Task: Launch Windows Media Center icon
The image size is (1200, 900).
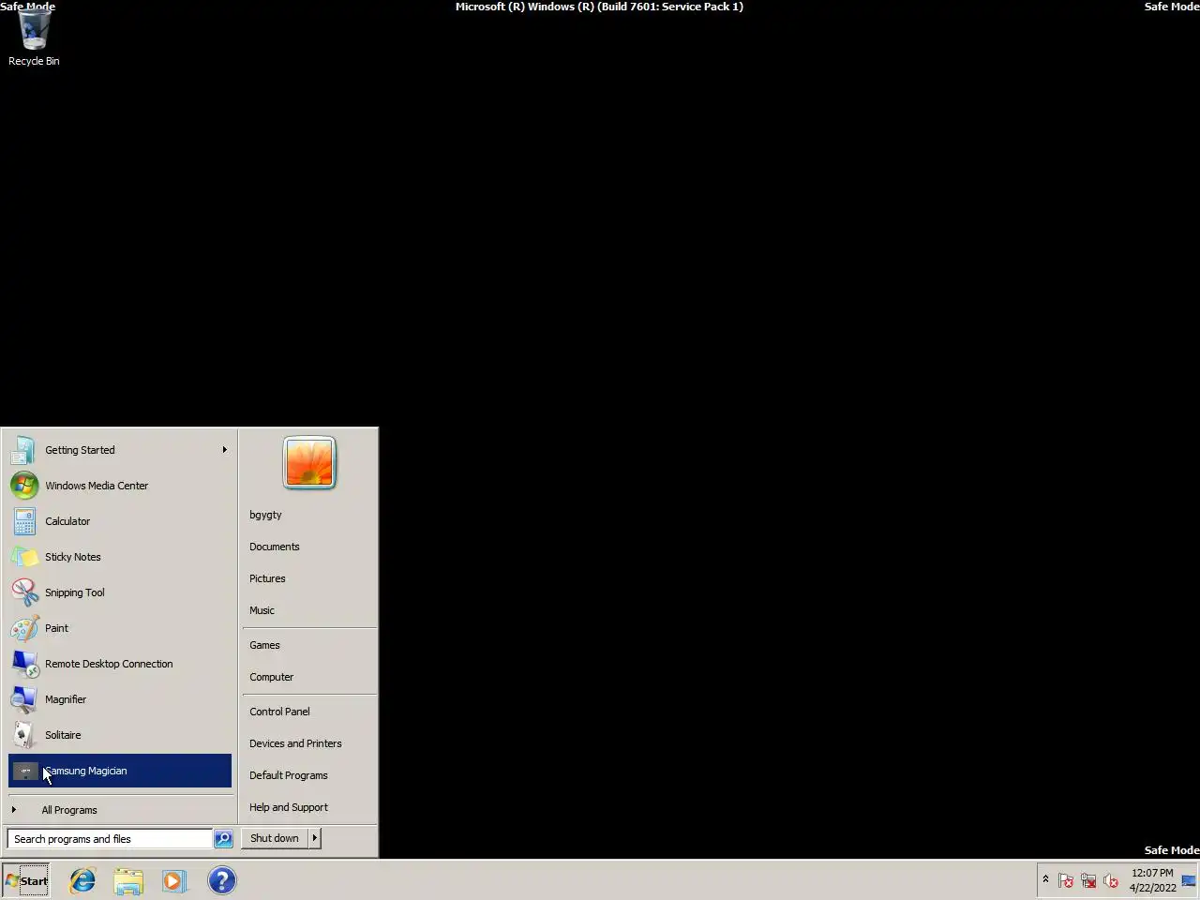Action: [24, 486]
